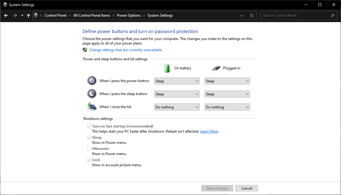
Task: Enable the Hibernate checkbox
Action: tap(89, 149)
